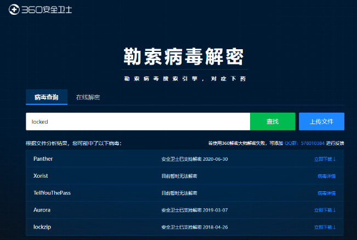View 病毒详情 for Xorist

(326, 176)
